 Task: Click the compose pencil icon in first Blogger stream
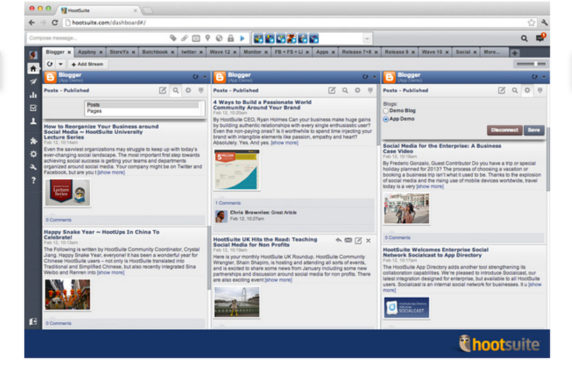click(x=163, y=91)
